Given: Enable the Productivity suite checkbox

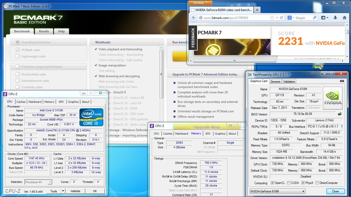Looking at the screenshot, I should 17,74.
